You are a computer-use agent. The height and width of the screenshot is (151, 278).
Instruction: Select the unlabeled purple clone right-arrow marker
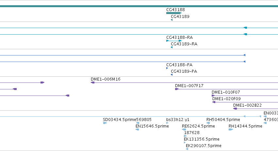pos(42,83)
